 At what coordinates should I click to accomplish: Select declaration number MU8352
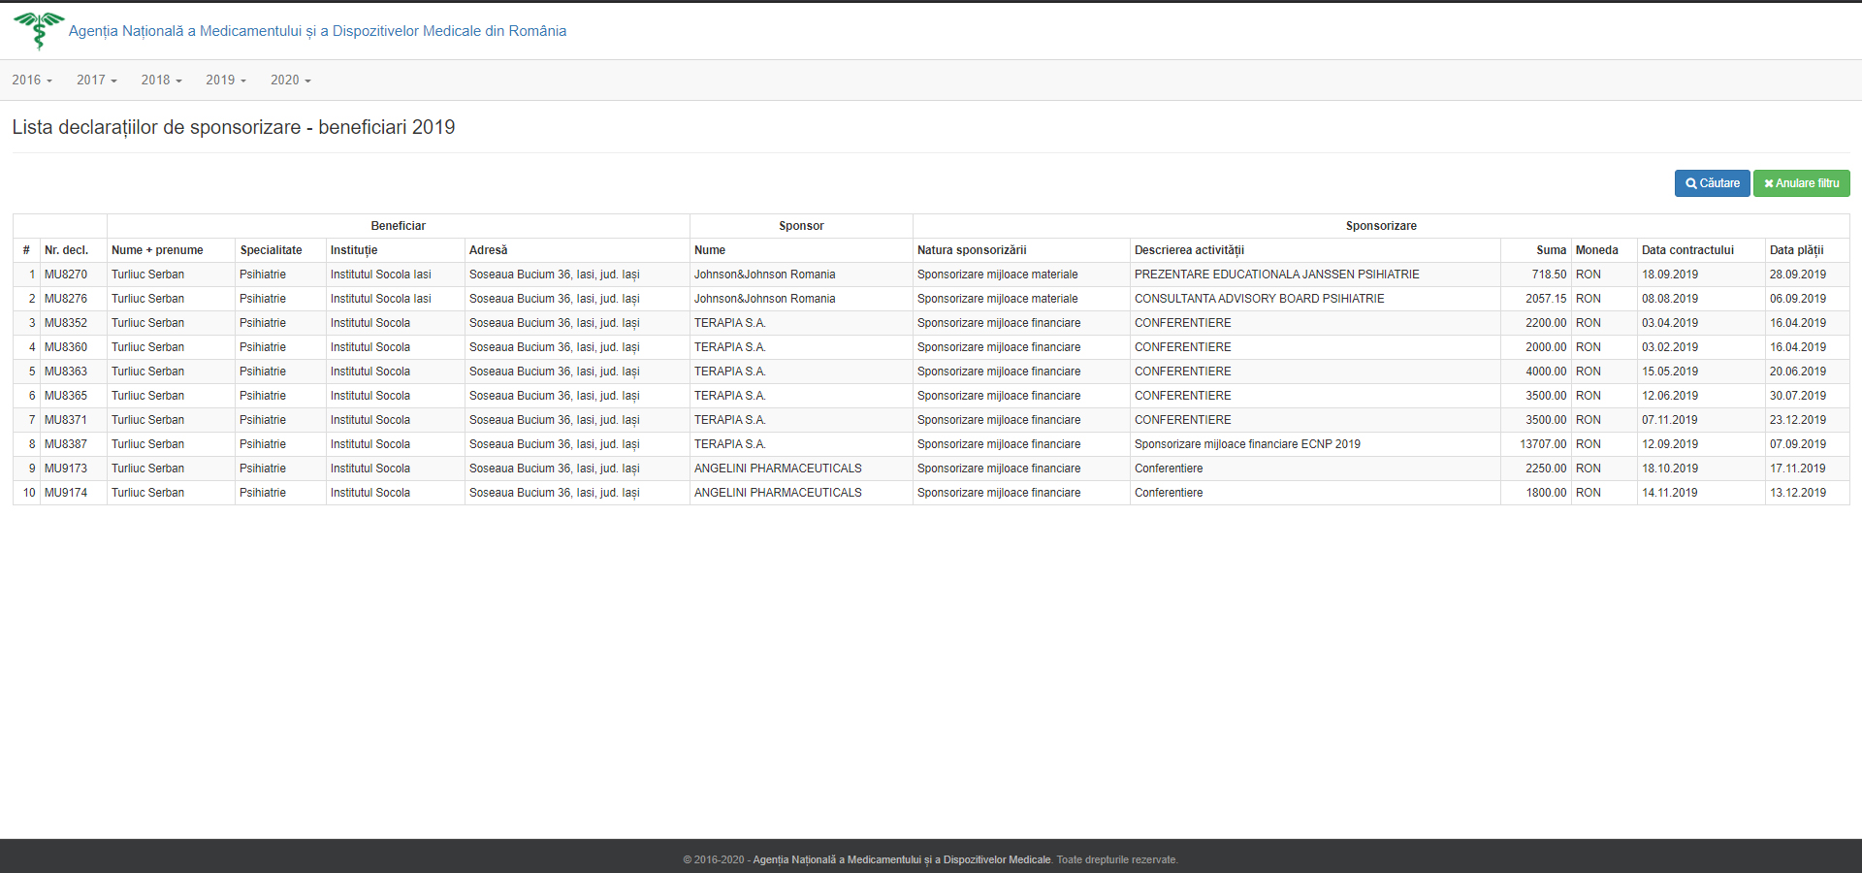click(66, 323)
